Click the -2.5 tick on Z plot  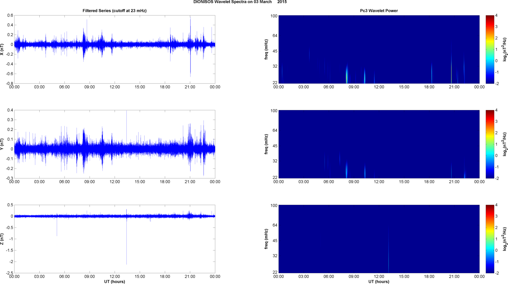click(9, 273)
